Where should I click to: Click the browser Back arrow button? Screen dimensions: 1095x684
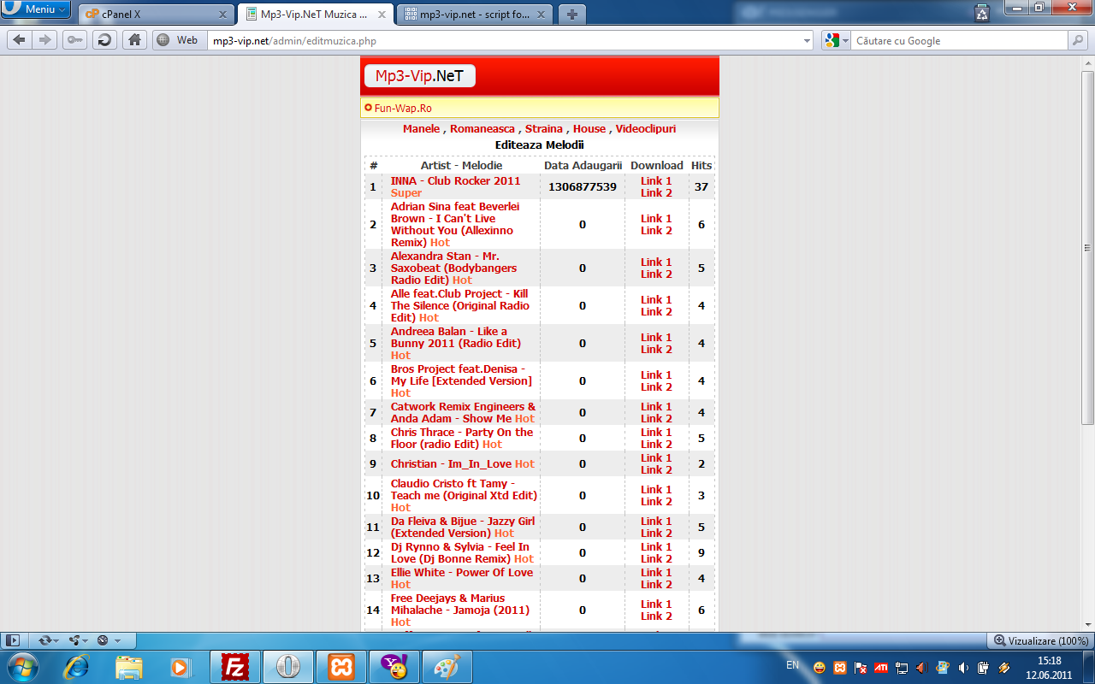tap(19, 40)
